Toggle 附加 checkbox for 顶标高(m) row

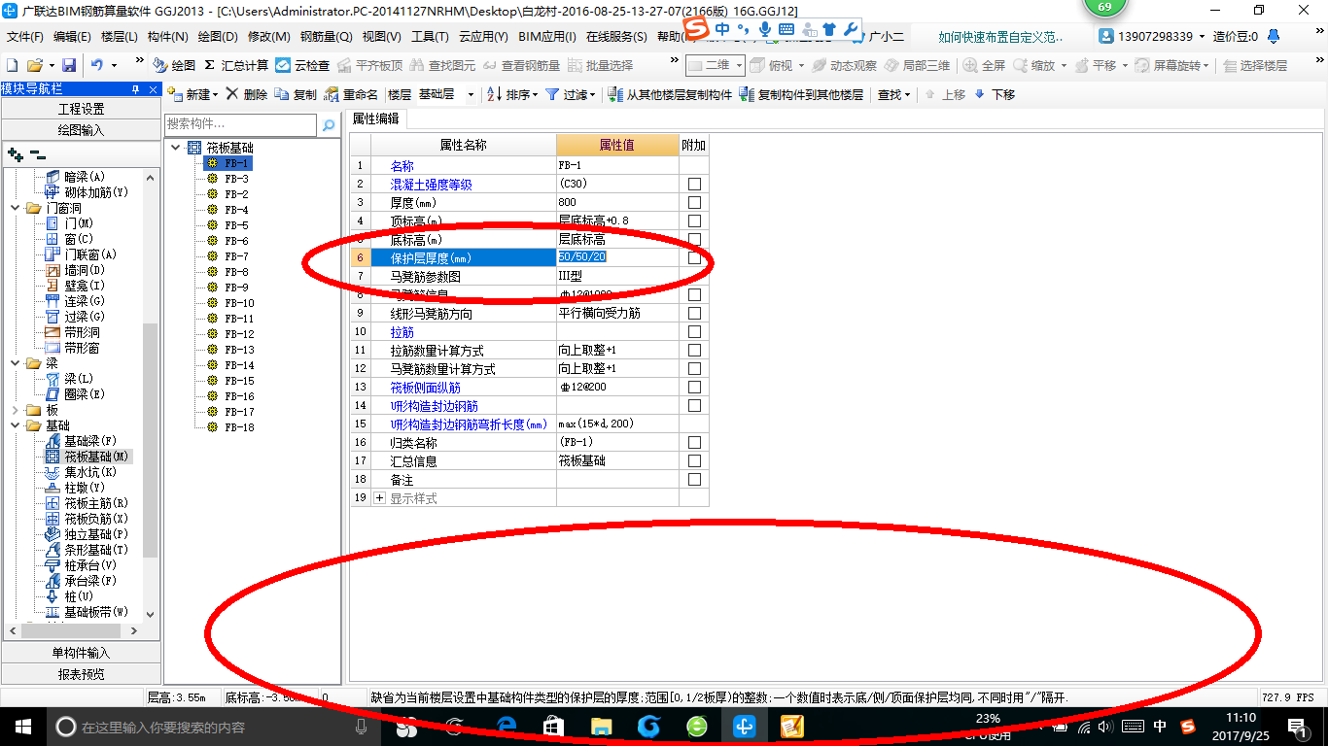pyautogui.click(x=694, y=220)
